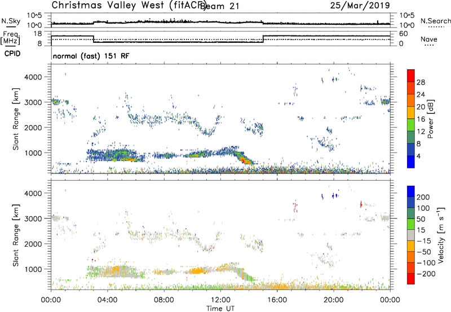Screen dimensions: 451x312
Task: Click the '28' tick on the Power colorbar
Action: pyautogui.click(x=421, y=82)
